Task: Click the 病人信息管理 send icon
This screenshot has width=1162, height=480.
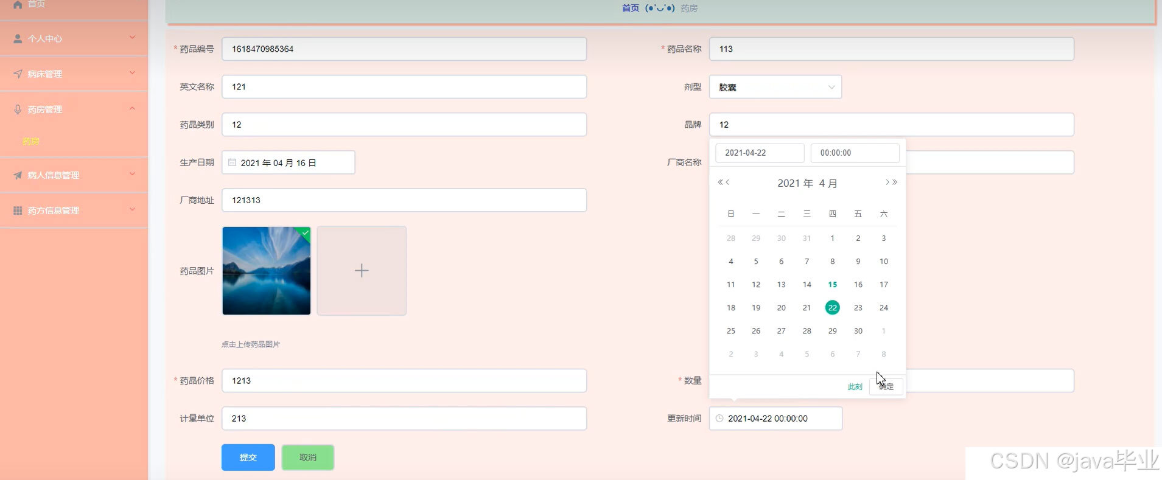Action: pyautogui.click(x=18, y=175)
